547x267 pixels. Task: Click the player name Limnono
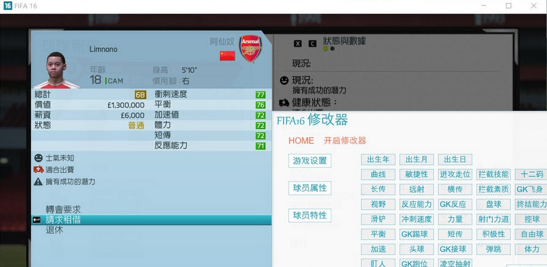(104, 49)
